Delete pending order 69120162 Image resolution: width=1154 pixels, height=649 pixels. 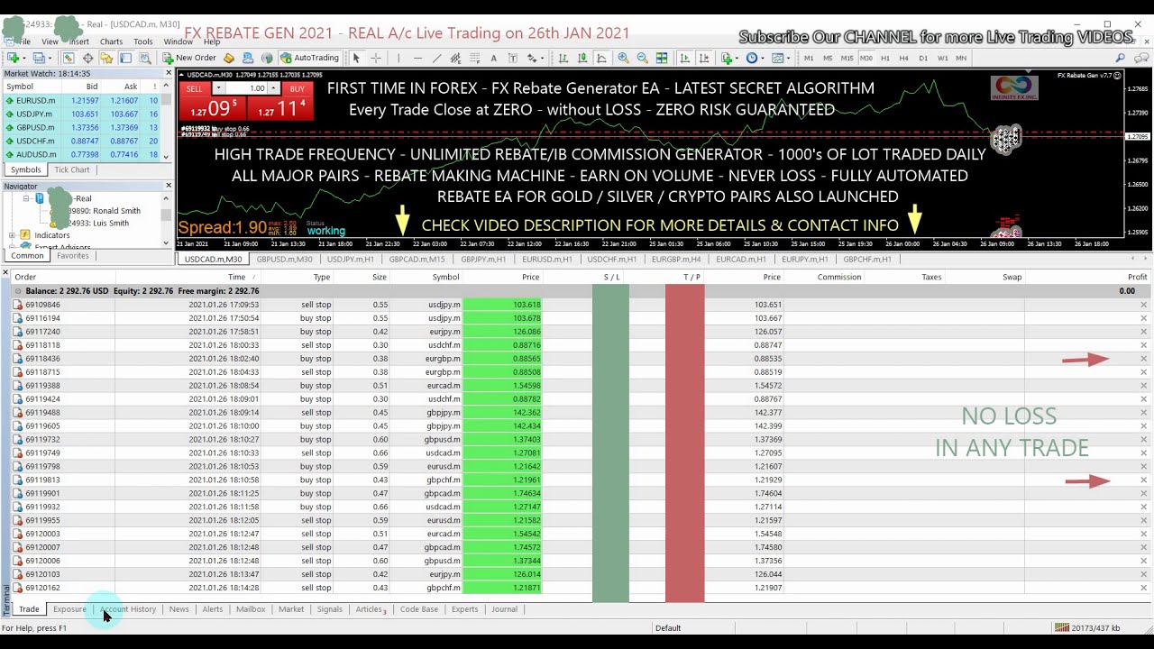tap(1143, 588)
